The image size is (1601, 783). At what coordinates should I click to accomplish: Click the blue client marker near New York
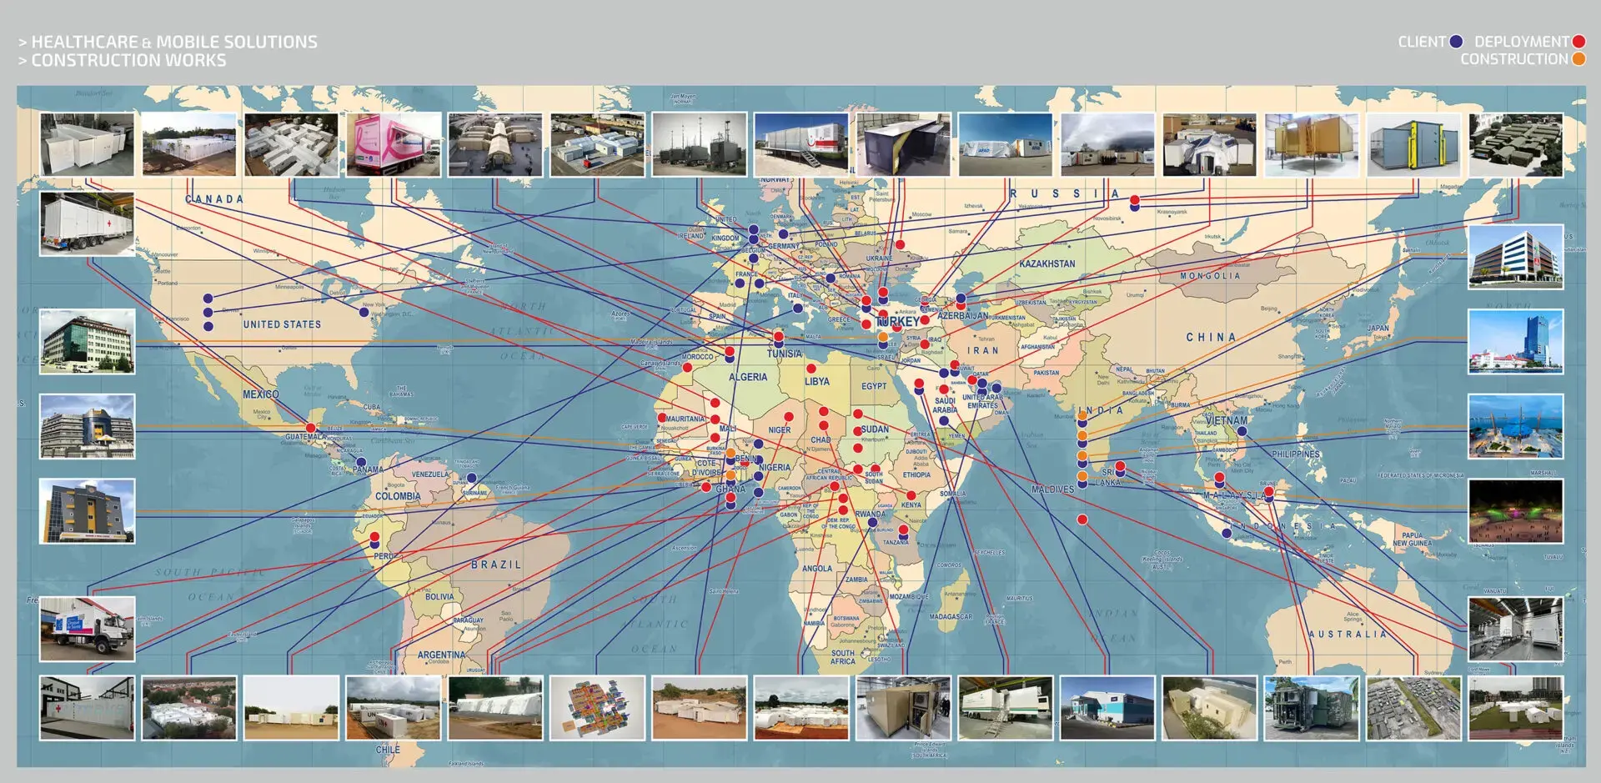tap(364, 313)
